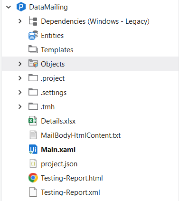Viewport: 179px width, 201px height.
Task: Click the Entities database icon
Action: [x=33, y=35]
